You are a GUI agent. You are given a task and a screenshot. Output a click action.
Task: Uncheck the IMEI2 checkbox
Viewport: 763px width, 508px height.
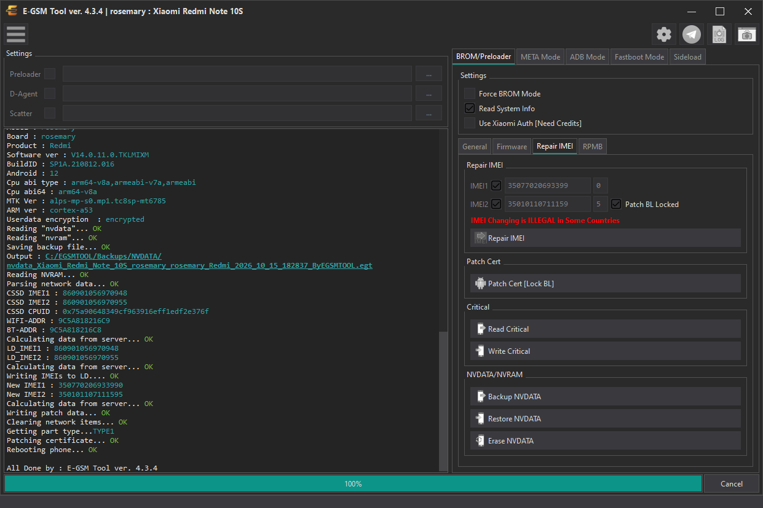(x=496, y=203)
